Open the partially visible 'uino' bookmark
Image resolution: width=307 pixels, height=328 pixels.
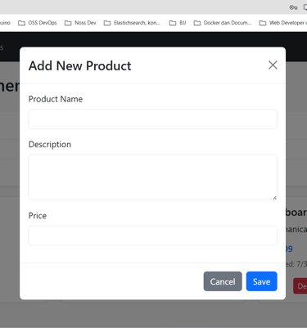click(5, 23)
